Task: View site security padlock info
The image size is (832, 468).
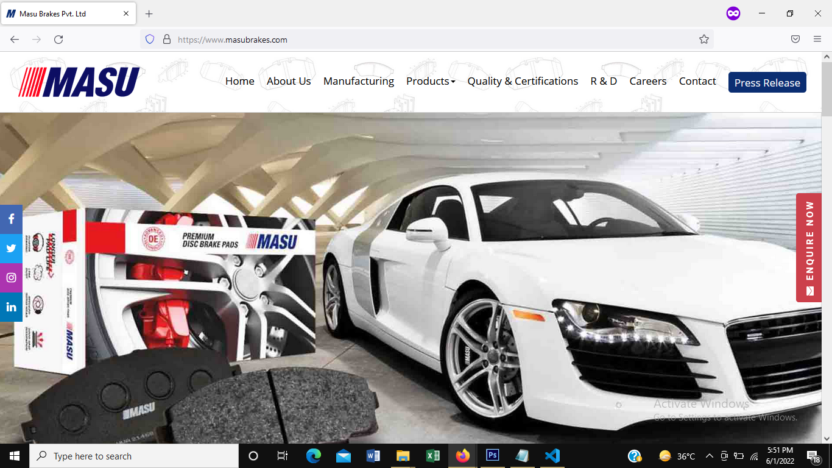Action: coord(166,40)
